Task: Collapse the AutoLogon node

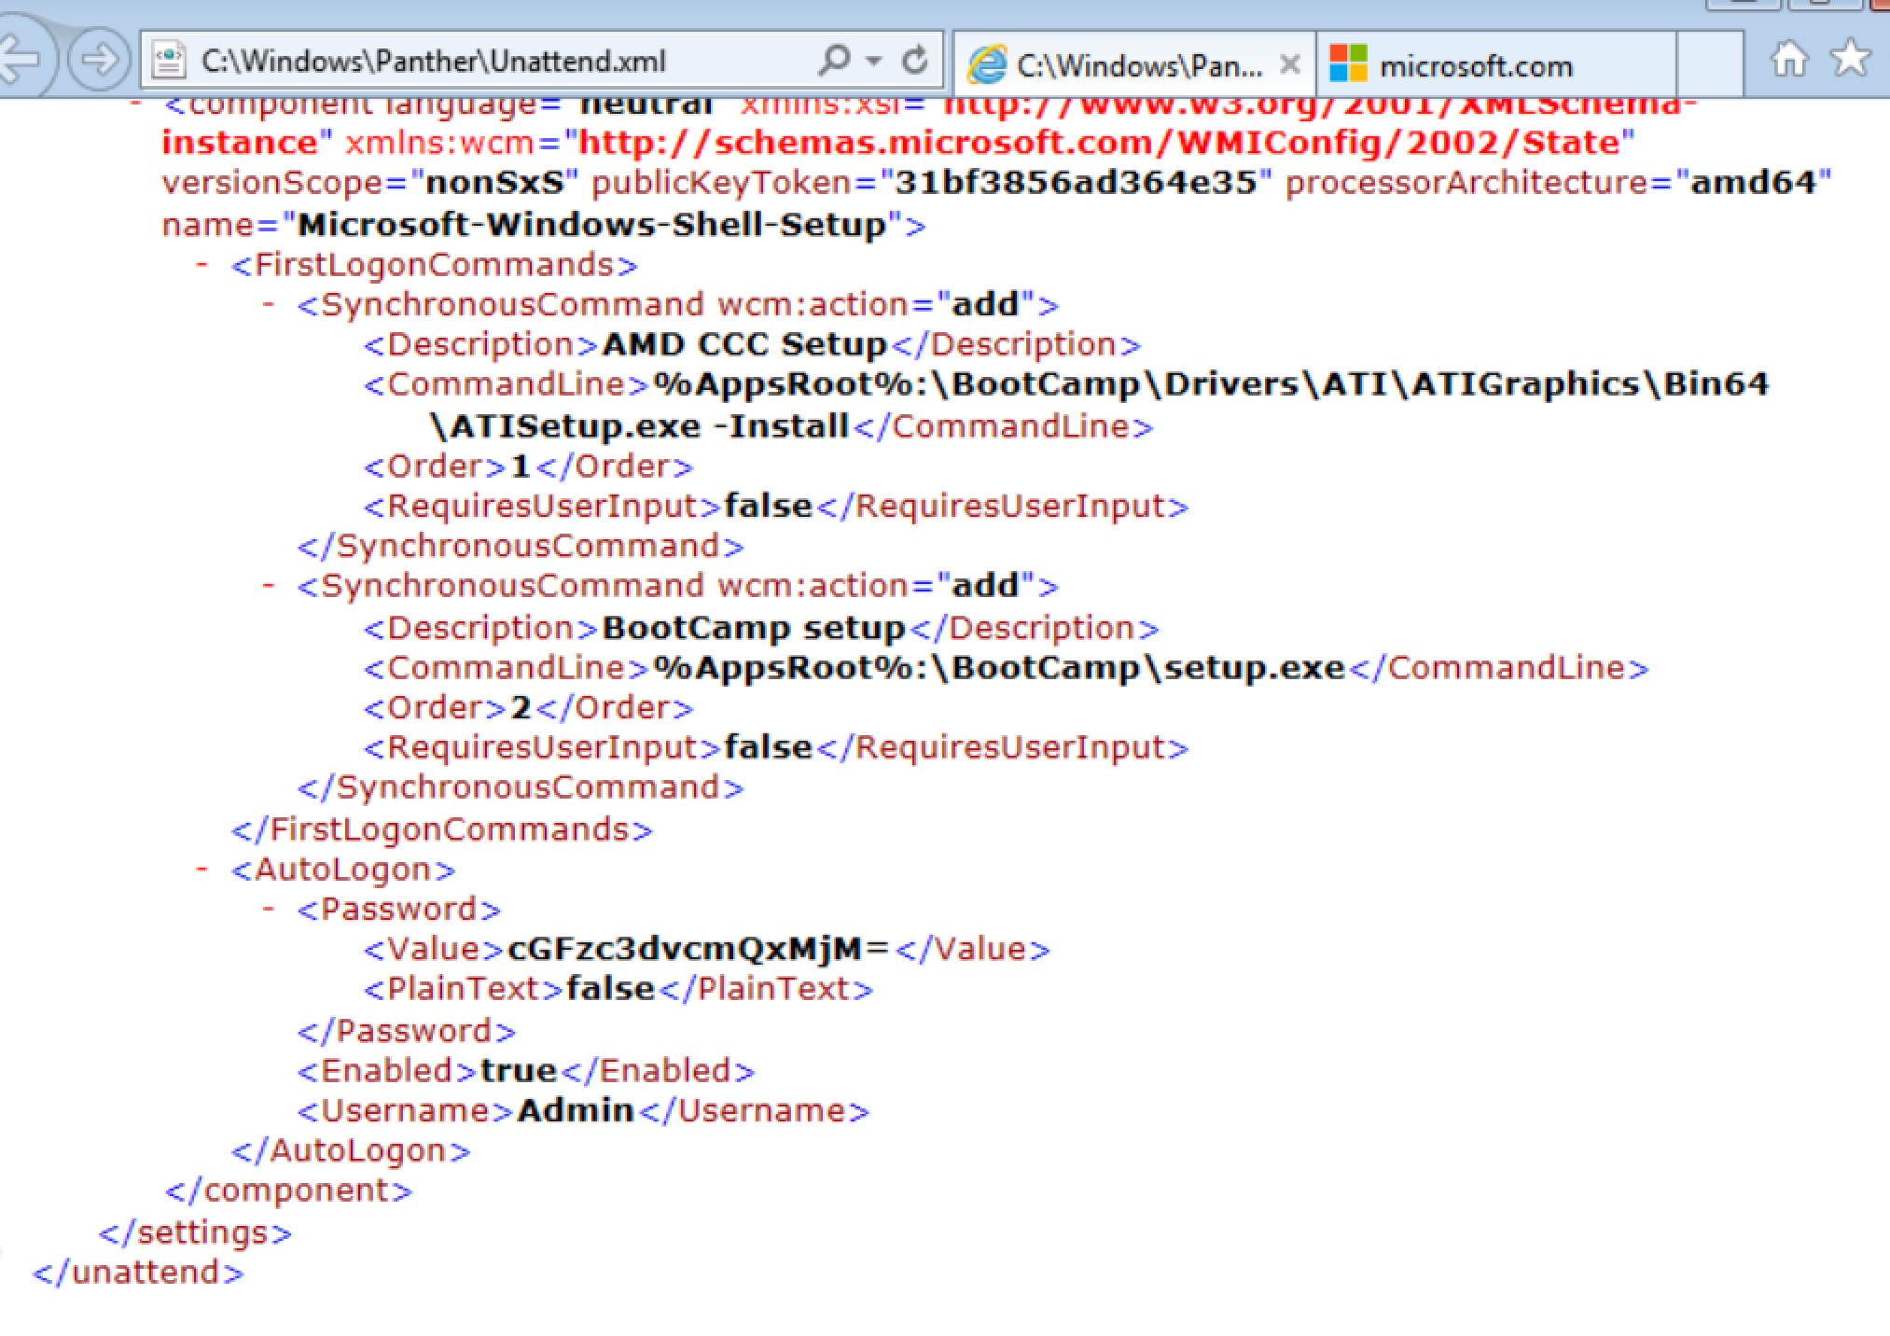Action: pos(202,870)
